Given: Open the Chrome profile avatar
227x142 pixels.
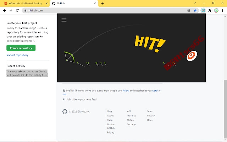Looking at the screenshot, I should pos(216,10).
